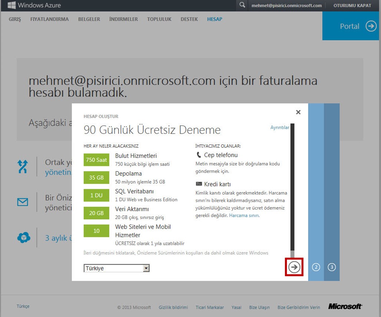Click the Kredi kartı heading text
Viewport: 381px width, 317px height.
pos(218,184)
